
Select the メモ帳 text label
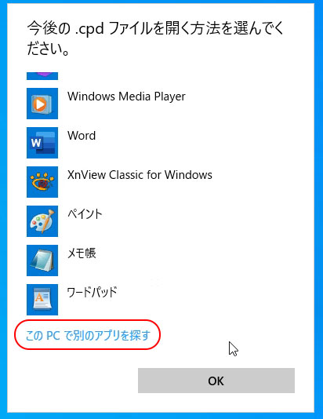tap(82, 253)
